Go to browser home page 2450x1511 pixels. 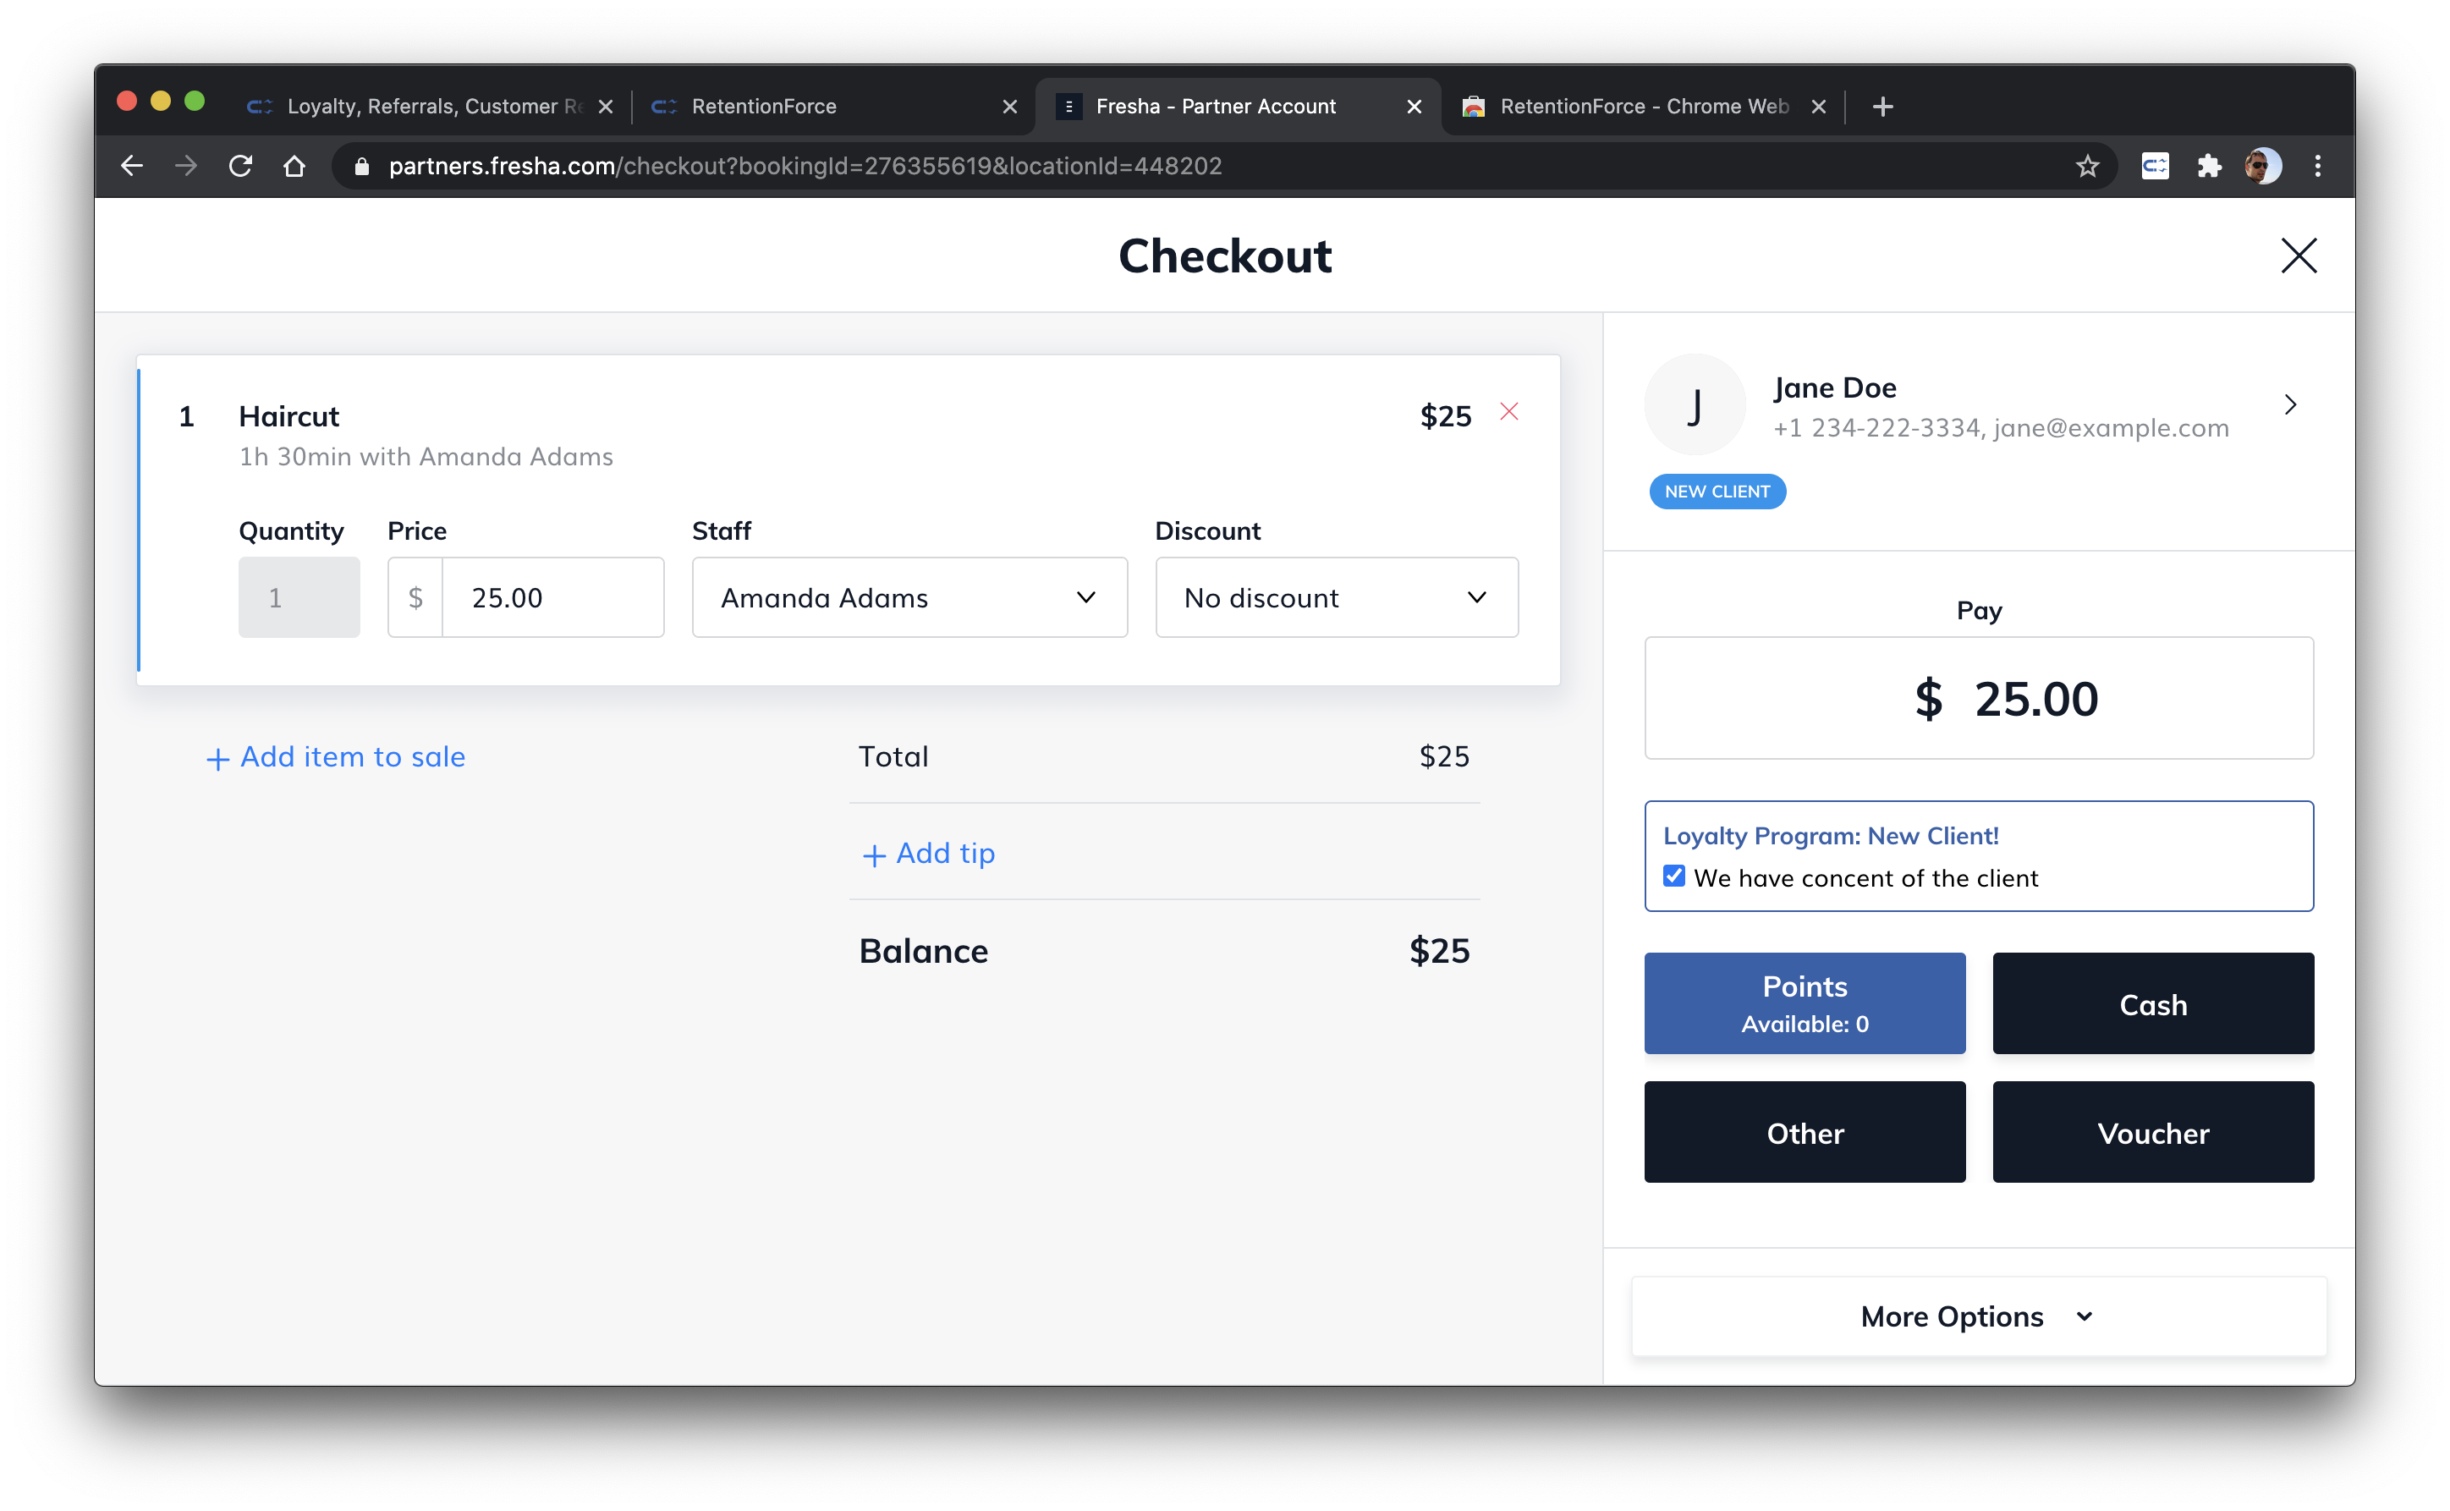click(x=294, y=166)
